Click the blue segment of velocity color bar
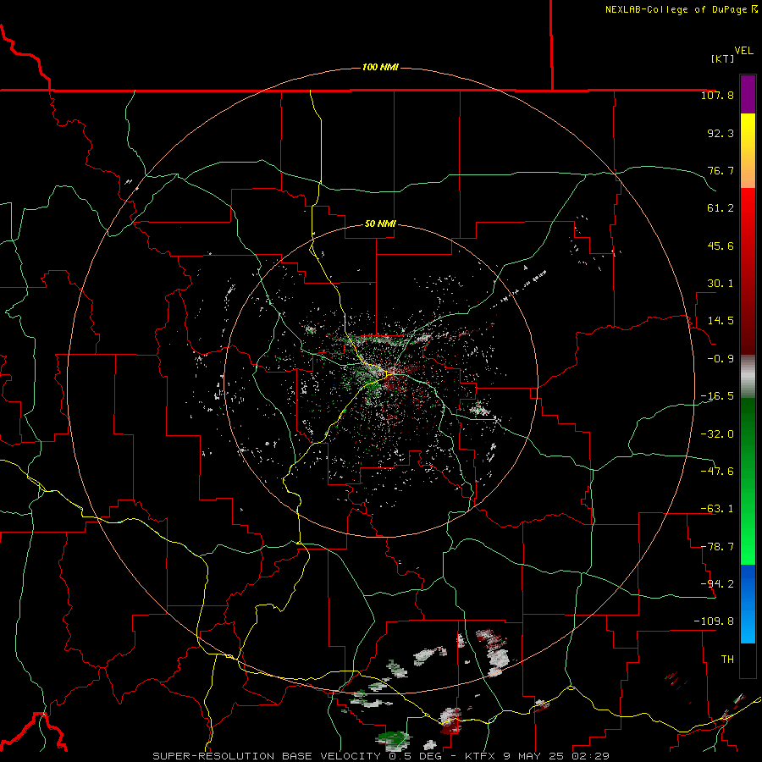Screen dimensions: 762x762 (x=748, y=604)
